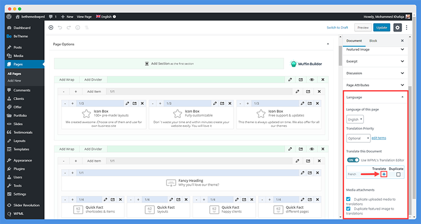Click the WordPress logo in admin bar

pos(9,17)
